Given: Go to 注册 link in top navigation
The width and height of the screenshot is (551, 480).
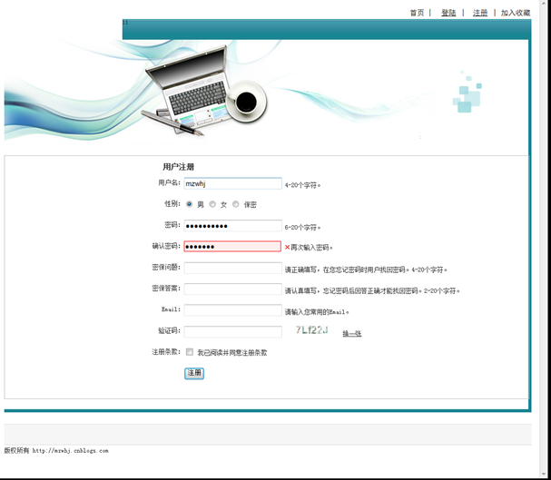Looking at the screenshot, I should [x=480, y=13].
